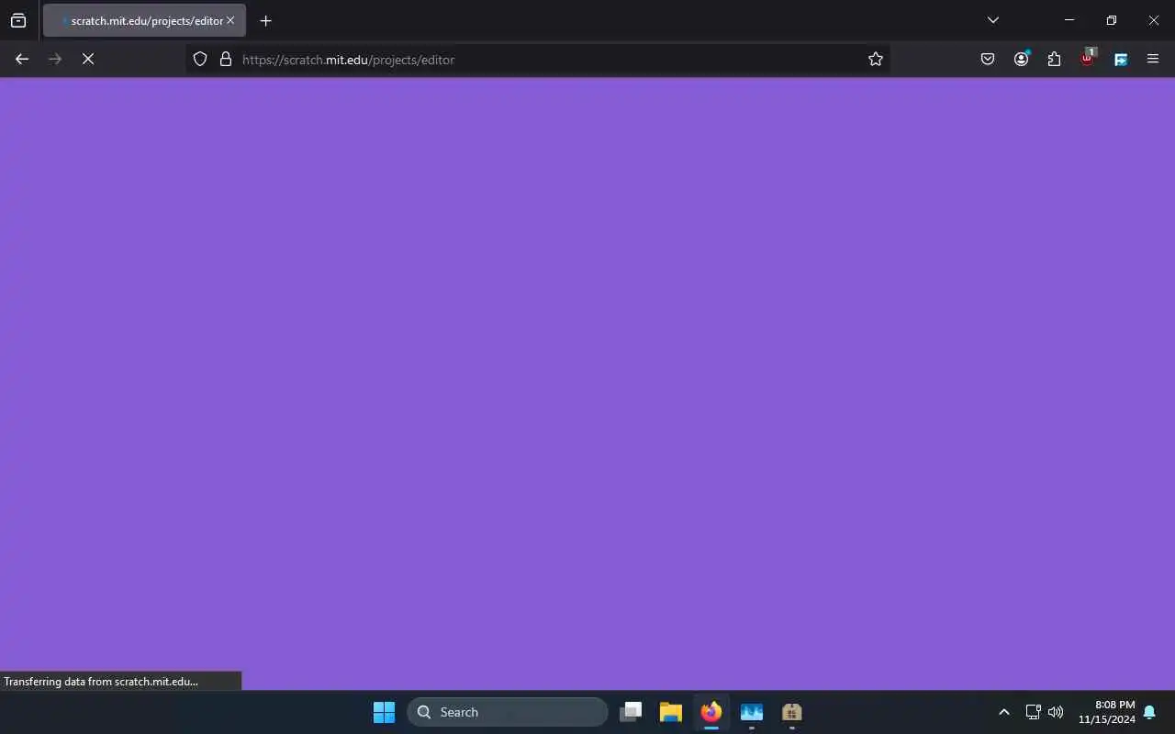This screenshot has width=1175, height=734.
Task: Click the blue extension icon in toolbar
Action: pos(1121,59)
